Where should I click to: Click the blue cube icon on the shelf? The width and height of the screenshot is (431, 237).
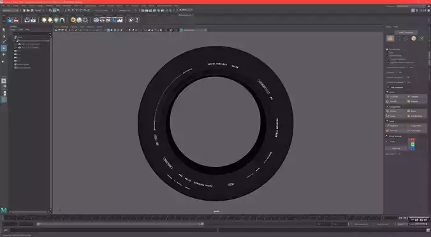(x=96, y=20)
